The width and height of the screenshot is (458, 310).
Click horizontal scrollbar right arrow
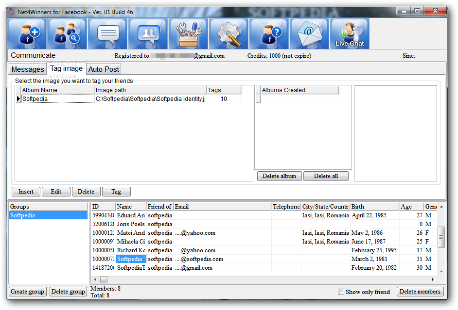(433, 279)
